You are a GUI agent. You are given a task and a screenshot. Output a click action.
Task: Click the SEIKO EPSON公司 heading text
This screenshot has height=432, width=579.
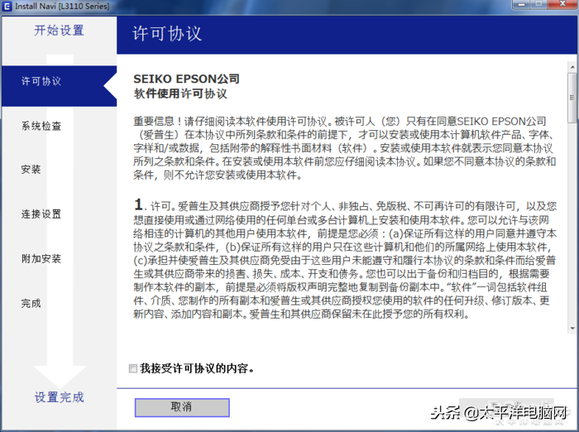point(186,79)
